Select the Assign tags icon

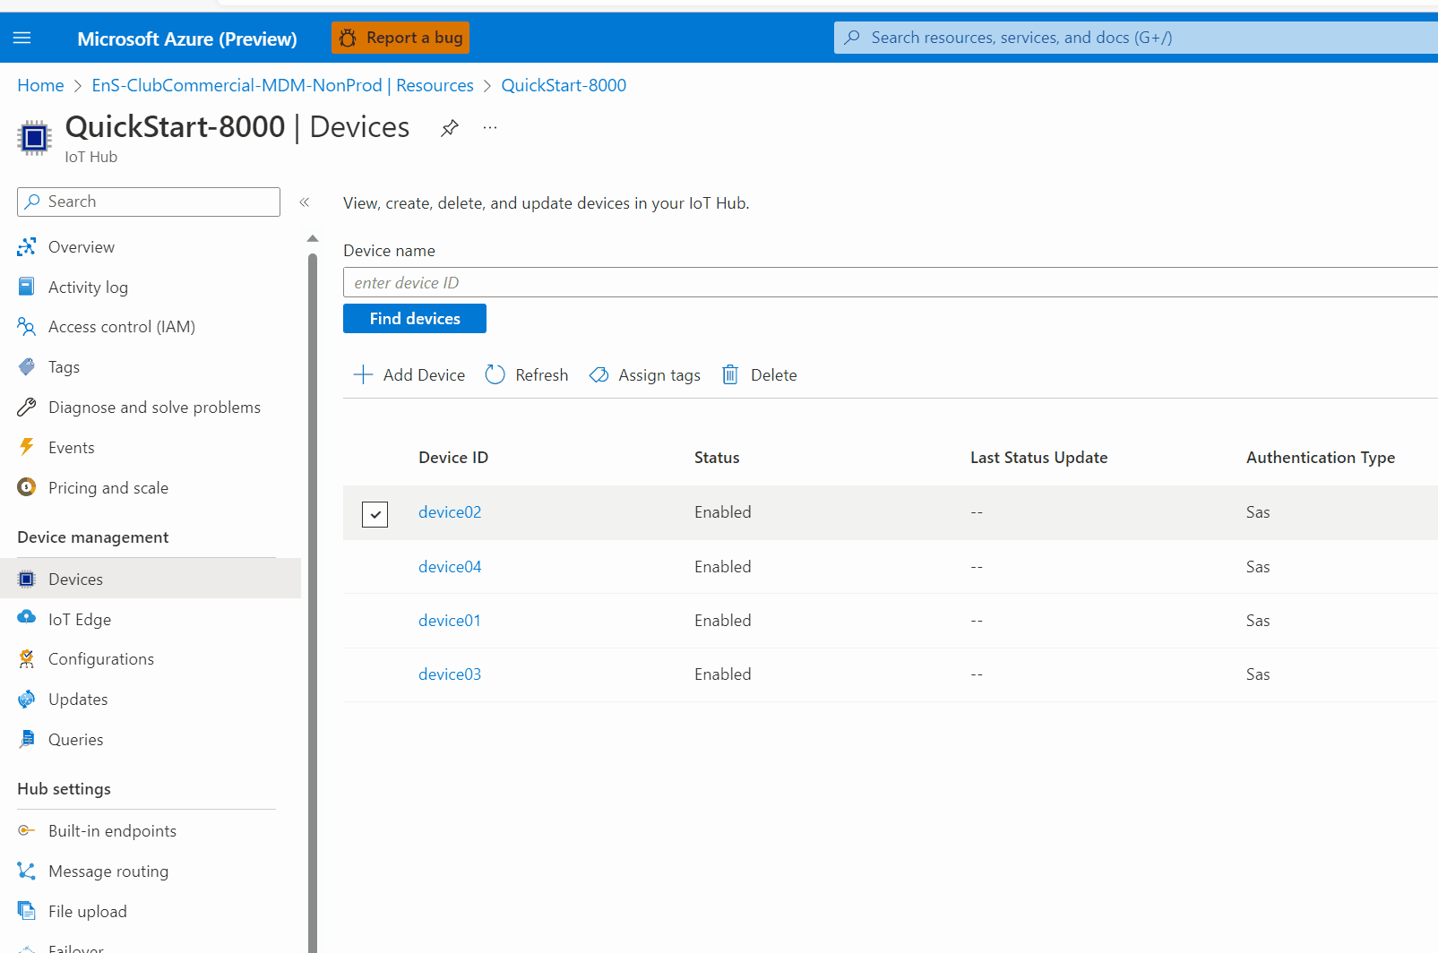(x=598, y=374)
